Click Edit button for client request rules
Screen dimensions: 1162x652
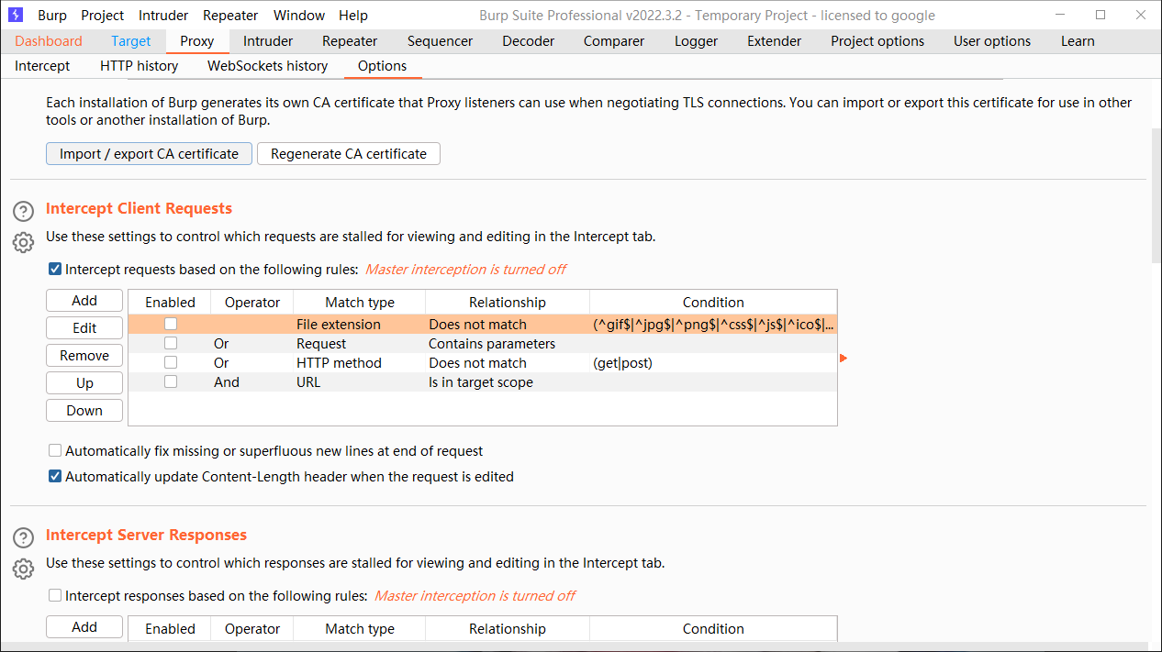coord(84,327)
